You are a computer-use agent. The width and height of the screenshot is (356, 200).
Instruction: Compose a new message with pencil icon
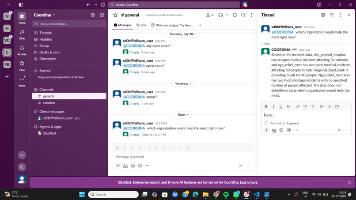pos(102,15)
